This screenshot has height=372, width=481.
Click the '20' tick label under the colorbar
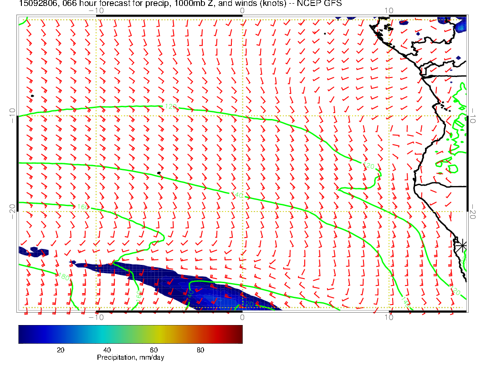tap(61, 350)
